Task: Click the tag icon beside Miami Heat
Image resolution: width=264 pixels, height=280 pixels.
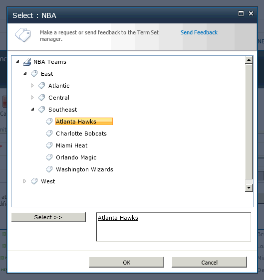Action: 49,145
